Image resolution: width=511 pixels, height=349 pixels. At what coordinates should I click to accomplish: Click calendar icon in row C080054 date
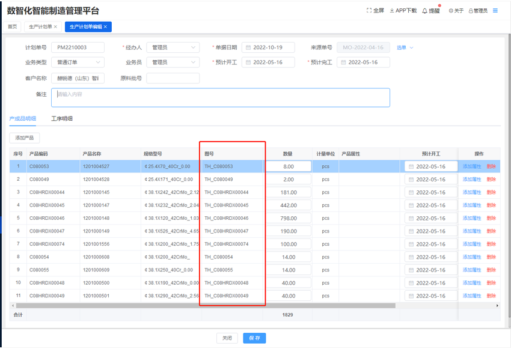[411, 257]
